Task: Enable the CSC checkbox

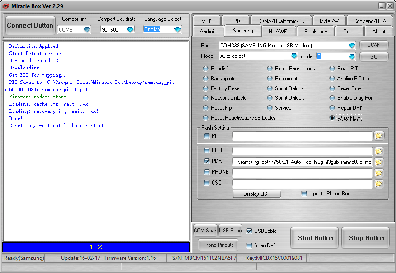Action: pyautogui.click(x=207, y=183)
